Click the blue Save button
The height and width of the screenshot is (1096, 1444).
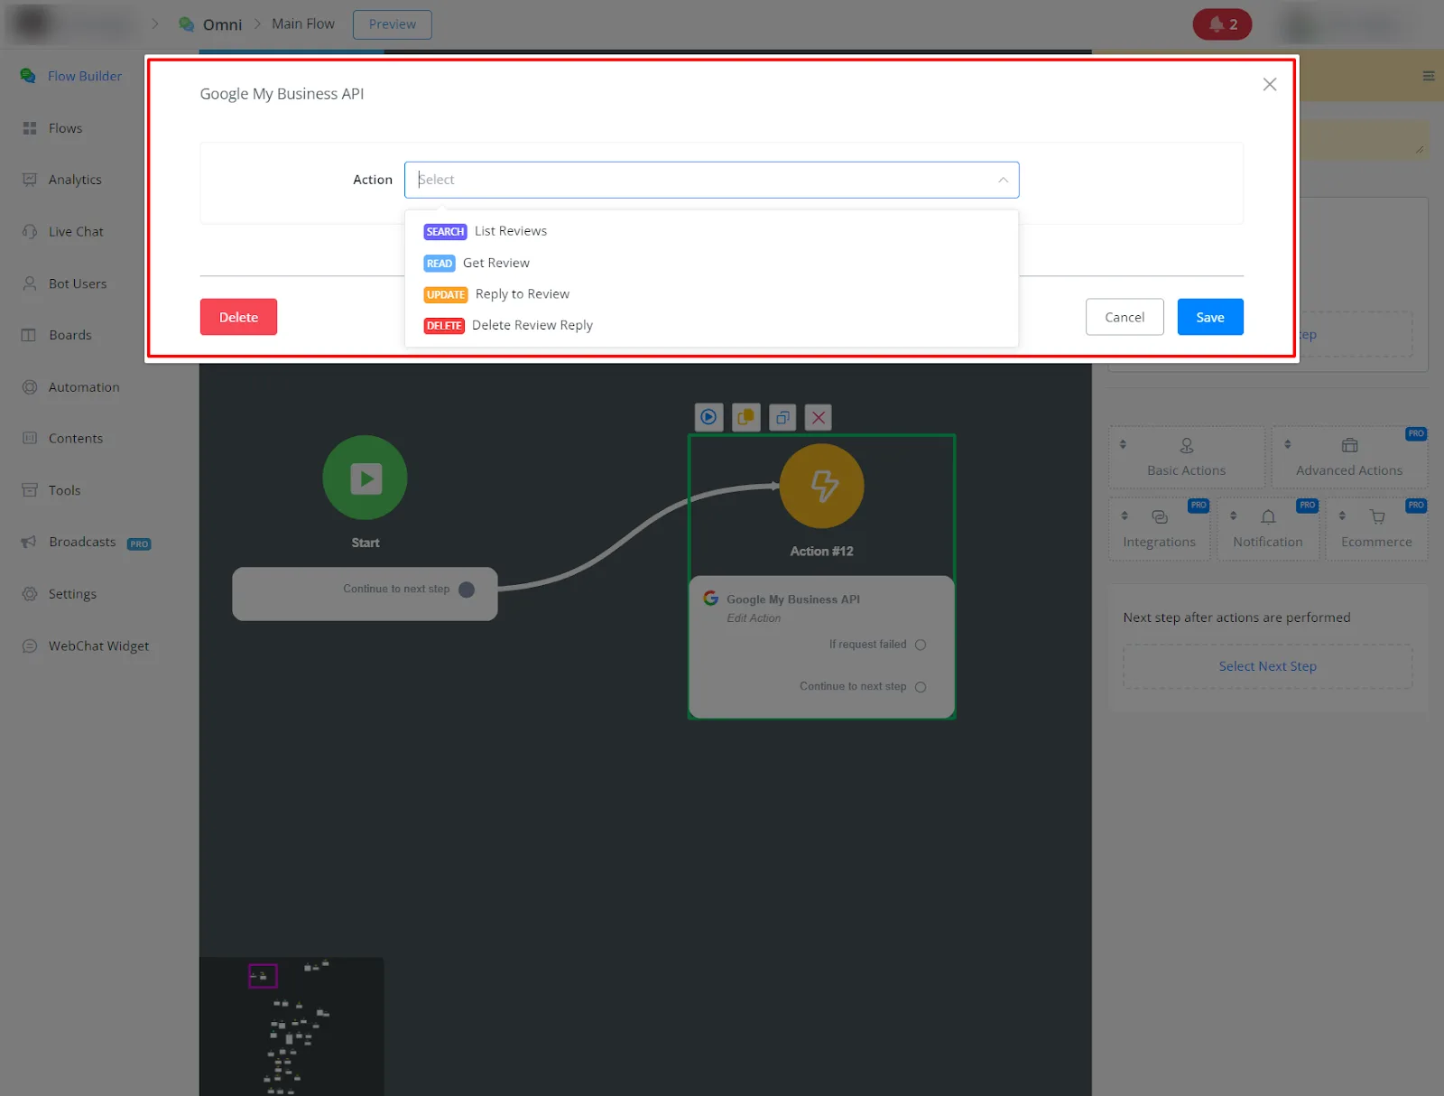[x=1210, y=317]
